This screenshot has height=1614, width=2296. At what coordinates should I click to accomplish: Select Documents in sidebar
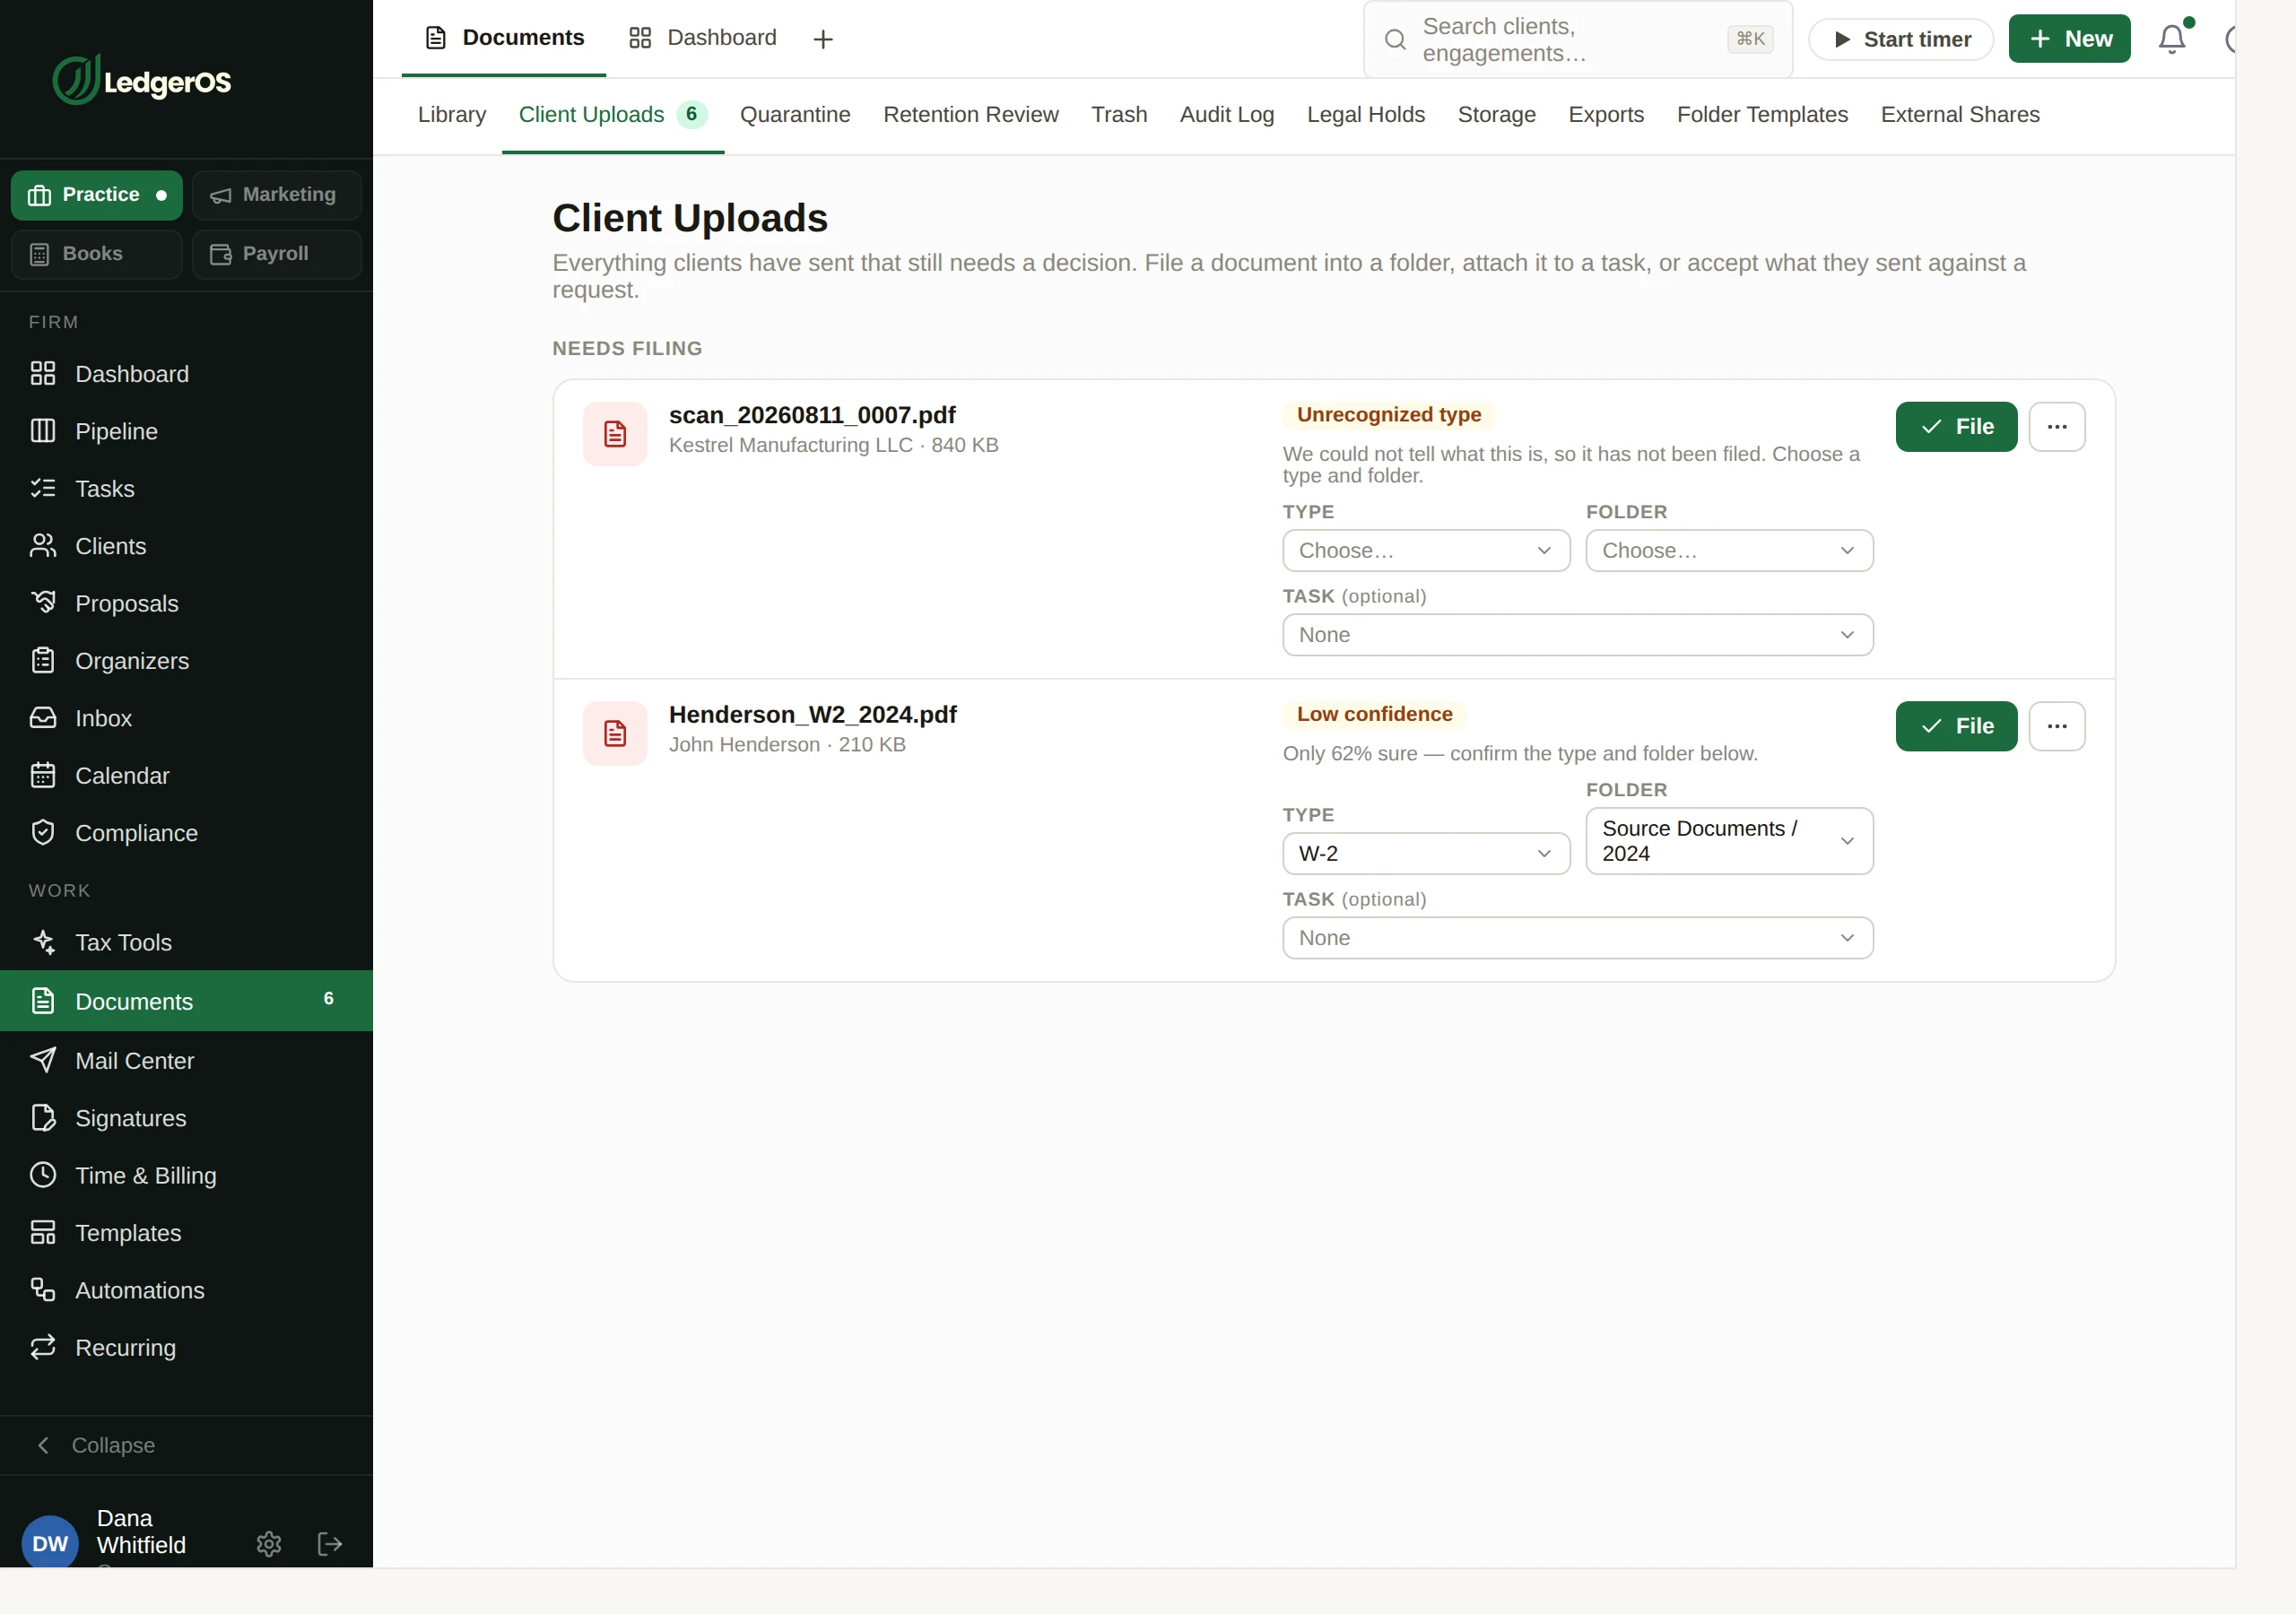(x=186, y=1001)
